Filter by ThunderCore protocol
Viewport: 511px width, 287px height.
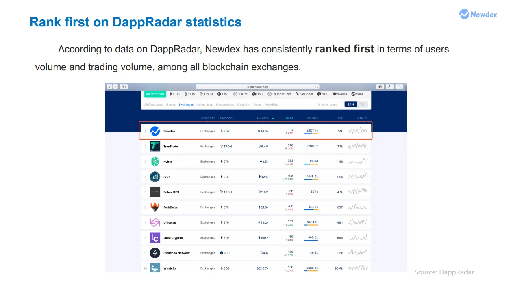pyautogui.click(x=279, y=94)
